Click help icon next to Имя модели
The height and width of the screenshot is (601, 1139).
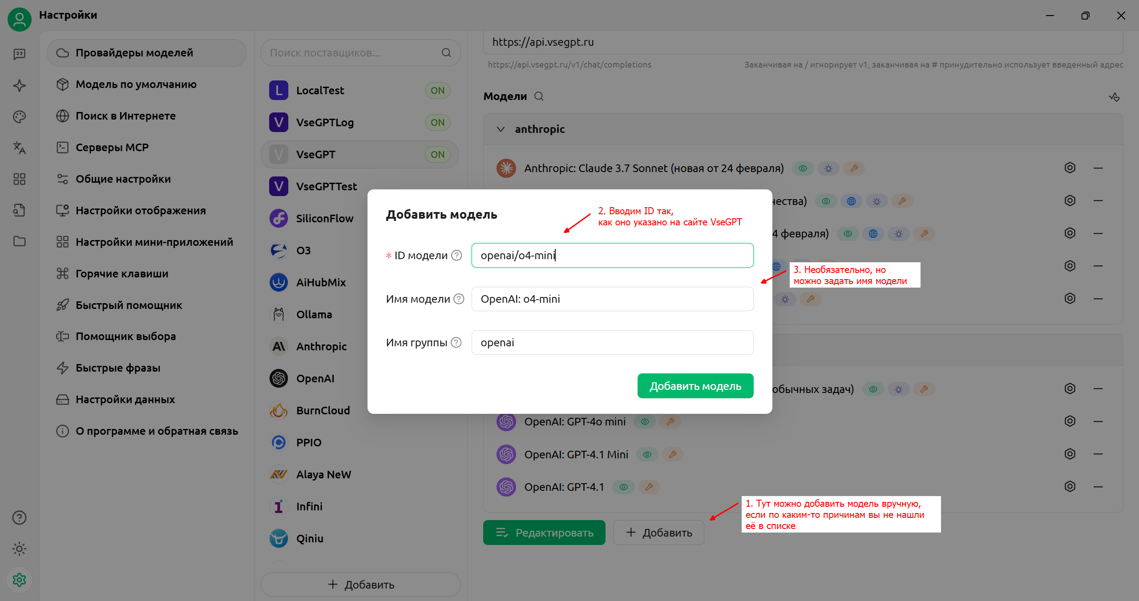point(459,299)
